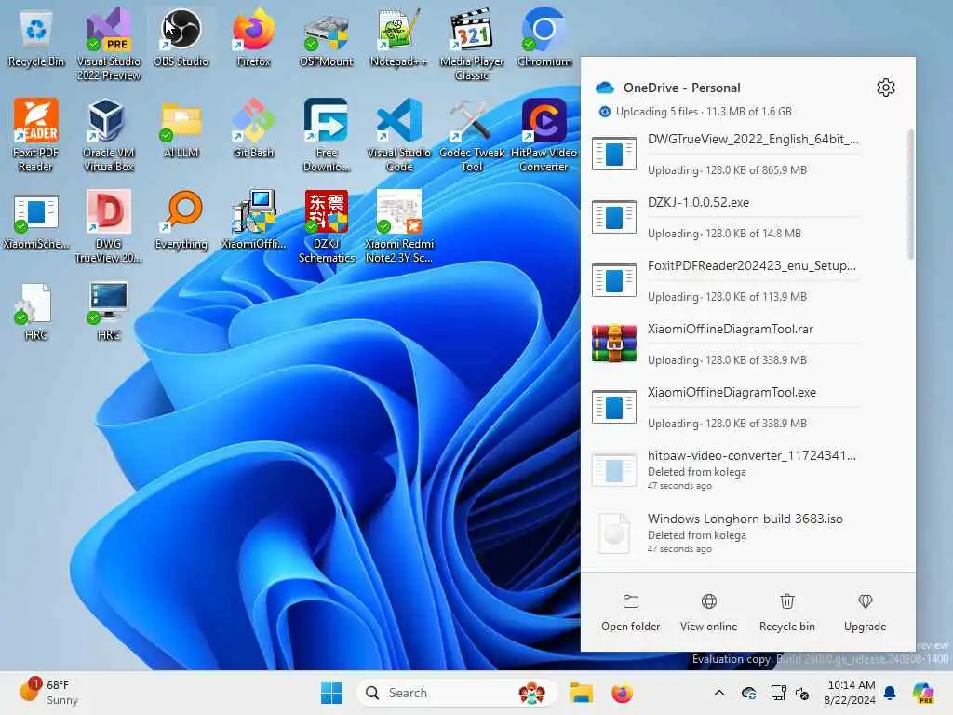Launch Visual Studio 2022 Preview shortcut
The image size is (953, 715).
click(x=108, y=44)
